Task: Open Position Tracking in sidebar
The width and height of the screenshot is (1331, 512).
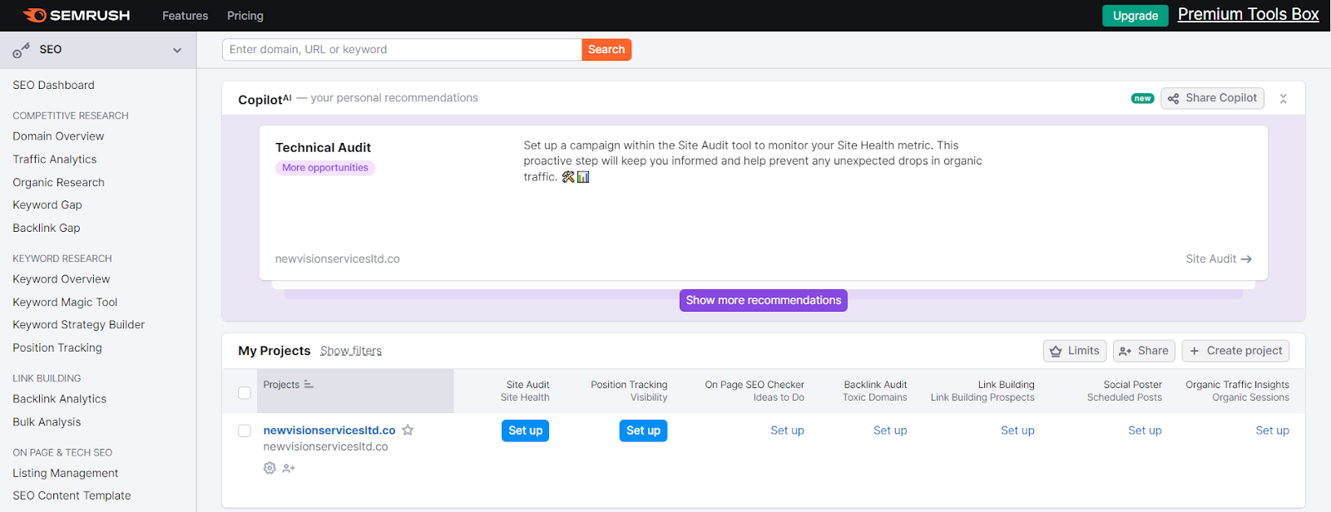Action: click(x=57, y=347)
